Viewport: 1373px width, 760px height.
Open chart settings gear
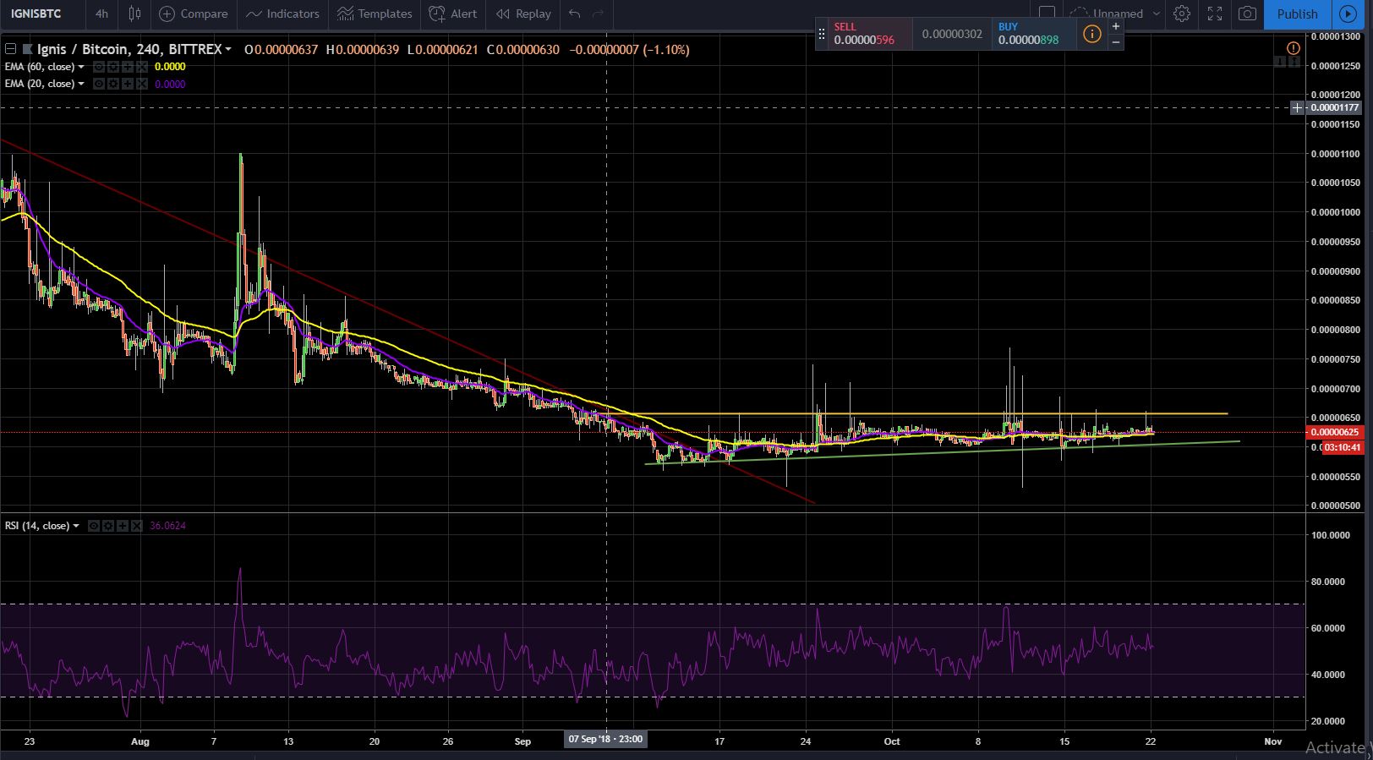(1182, 14)
